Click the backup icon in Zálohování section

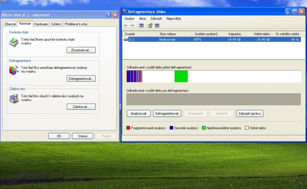coord(14,98)
